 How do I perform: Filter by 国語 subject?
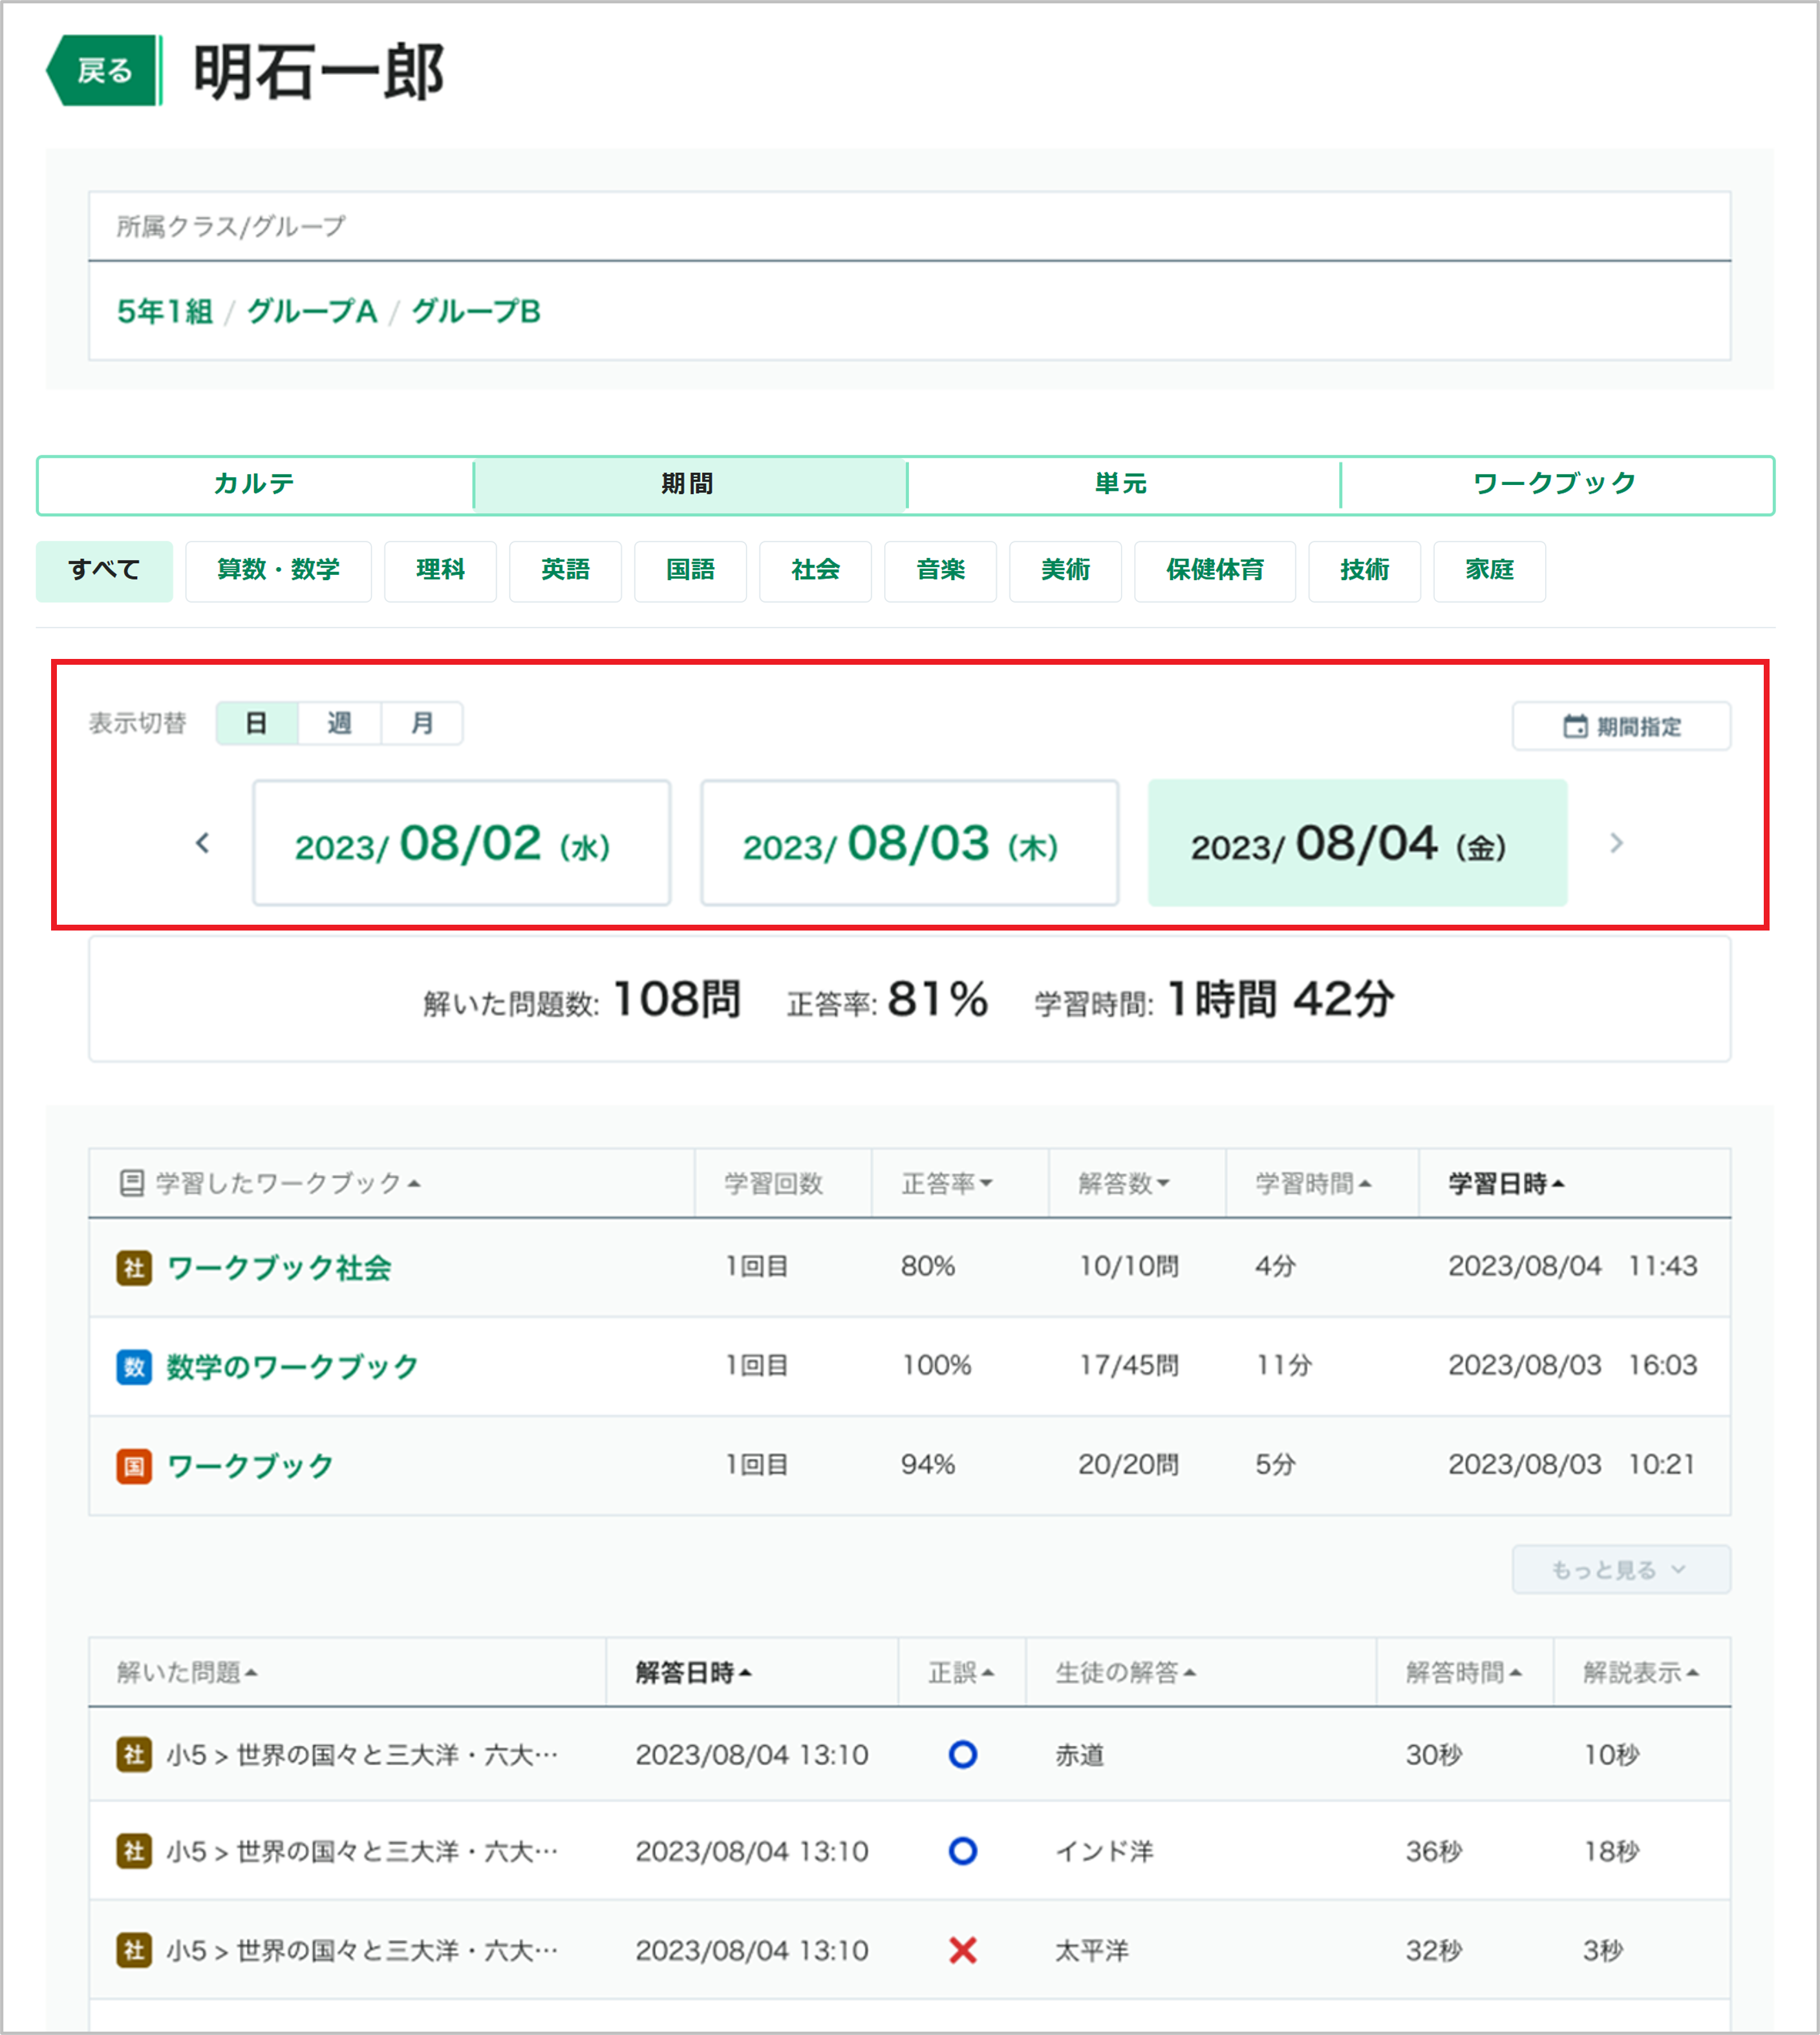[x=690, y=570]
